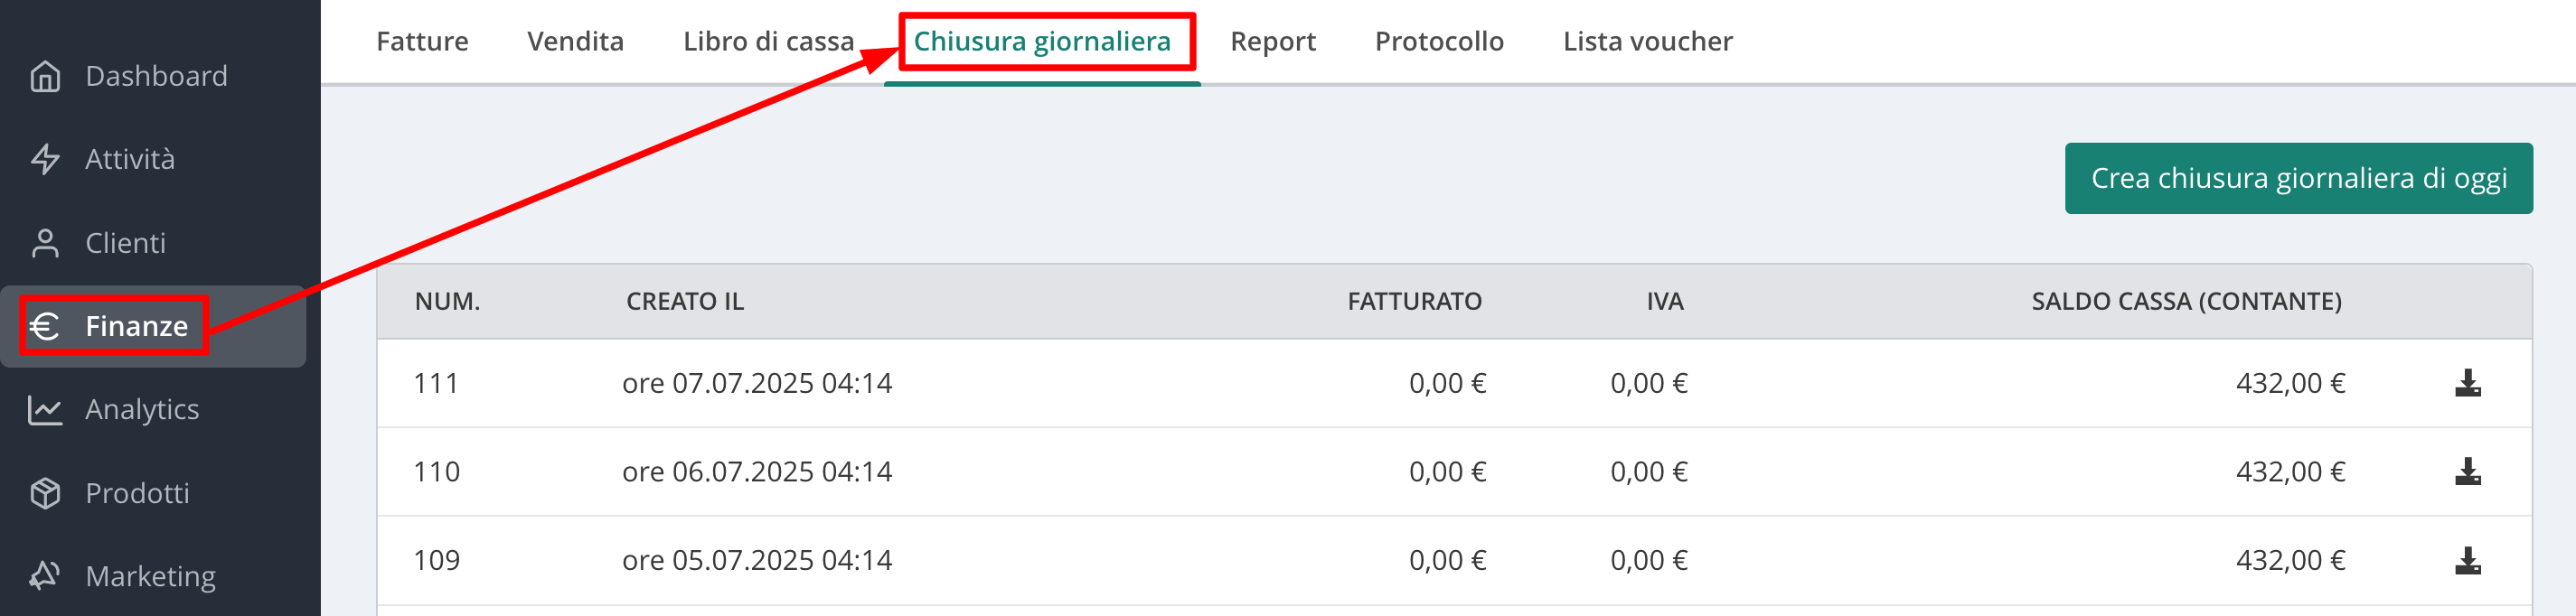Download daily closing number 111
2576x616 pixels.
coord(2467,383)
